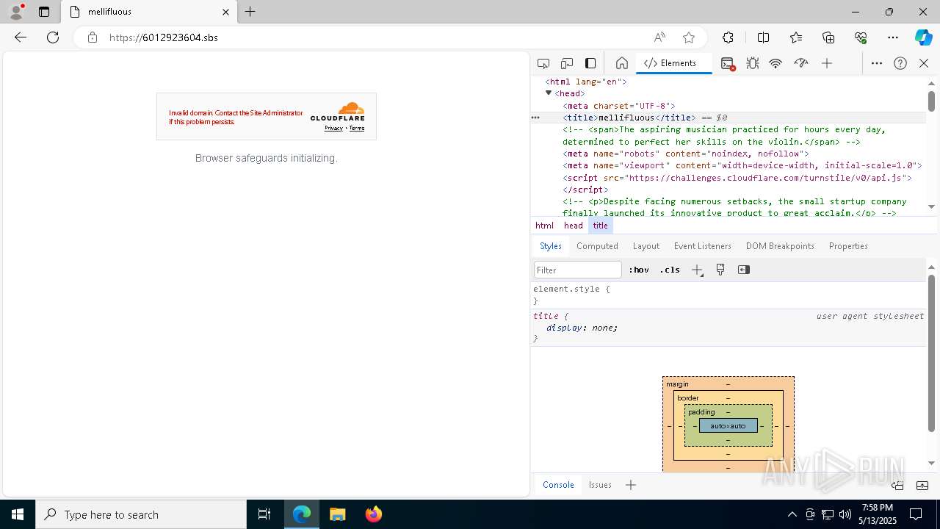This screenshot has width=940, height=529.
Task: Open the Favorites list icon
Action: tap(796, 37)
